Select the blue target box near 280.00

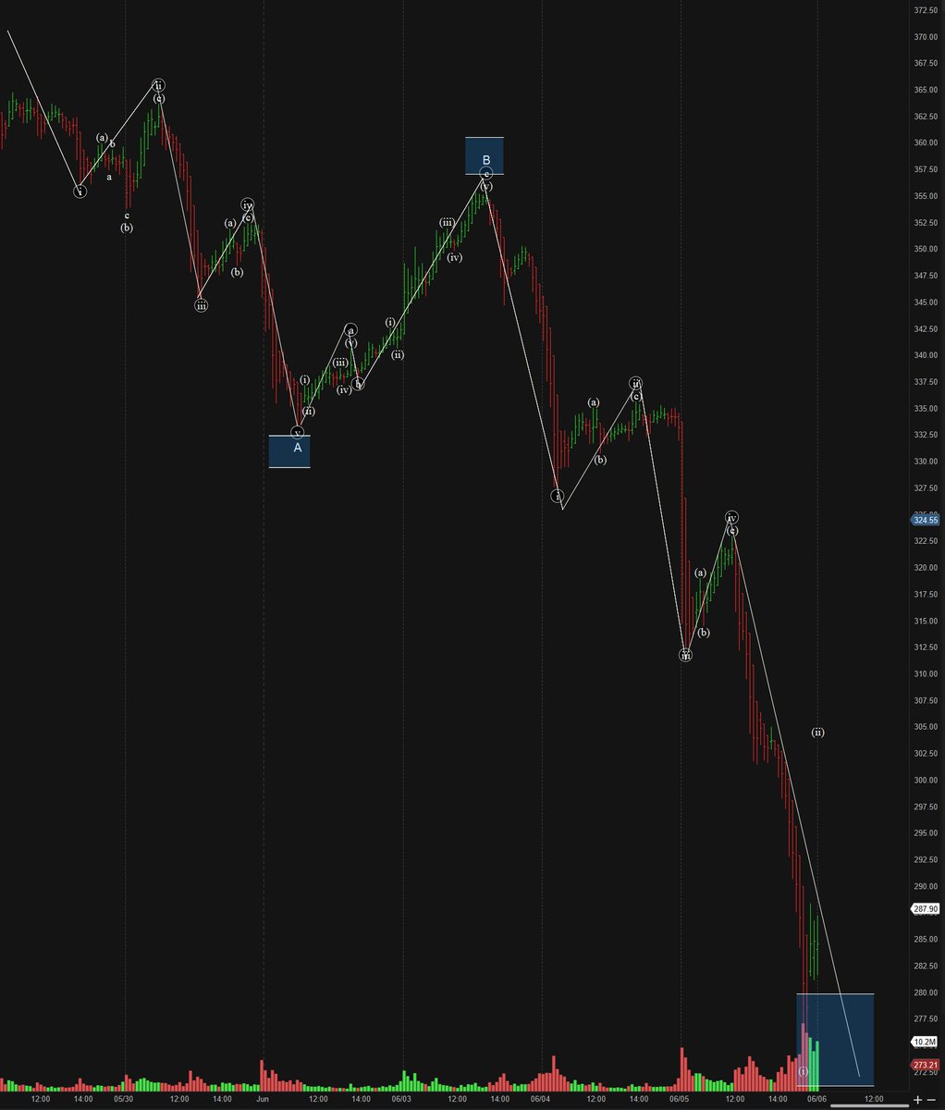835,1039
